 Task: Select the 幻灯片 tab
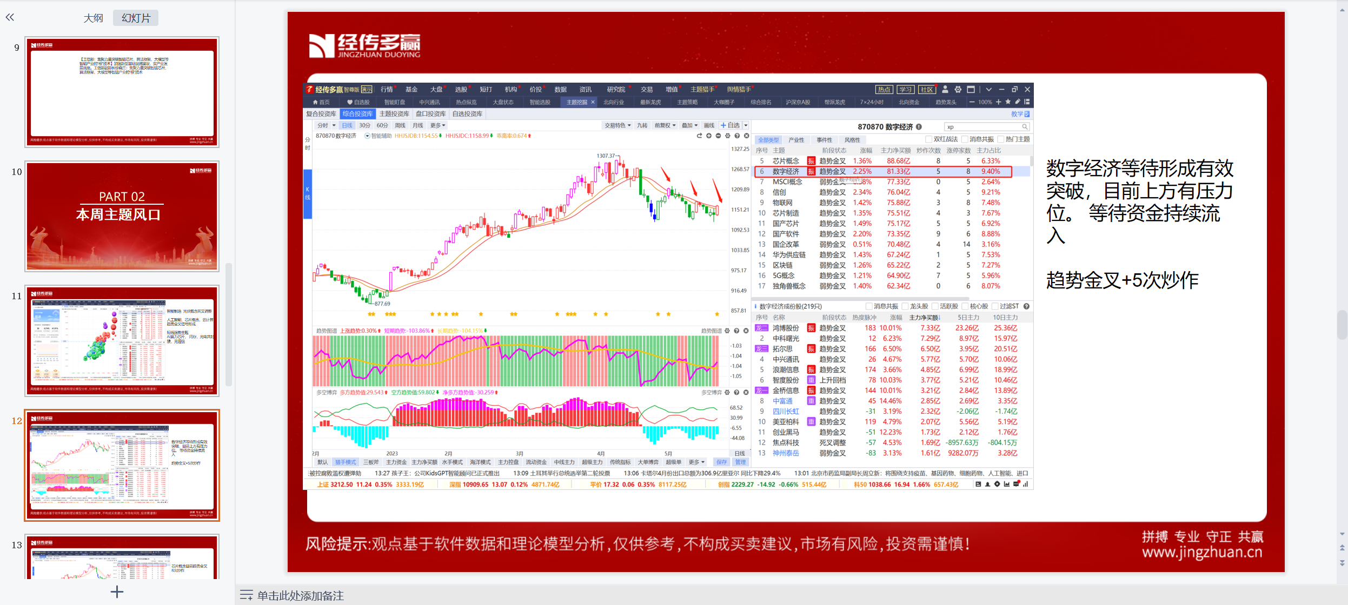(136, 18)
